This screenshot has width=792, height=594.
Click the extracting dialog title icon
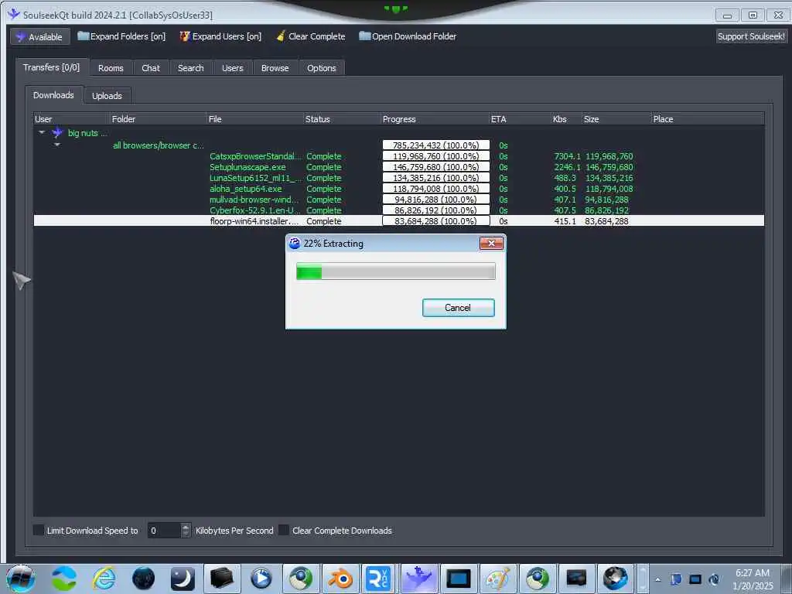pyautogui.click(x=295, y=244)
